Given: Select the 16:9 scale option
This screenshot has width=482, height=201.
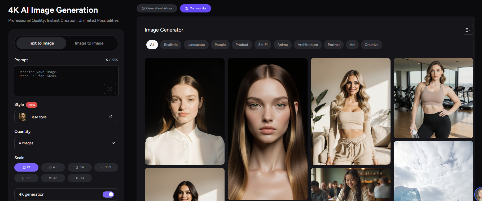Looking at the screenshot, I should [x=106, y=167].
